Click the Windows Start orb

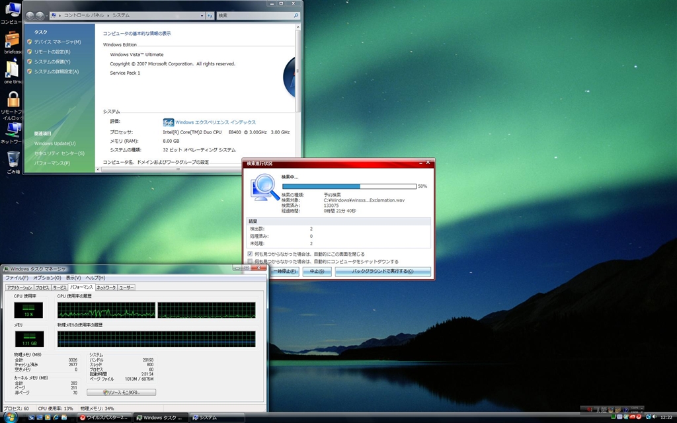pyautogui.click(x=9, y=417)
